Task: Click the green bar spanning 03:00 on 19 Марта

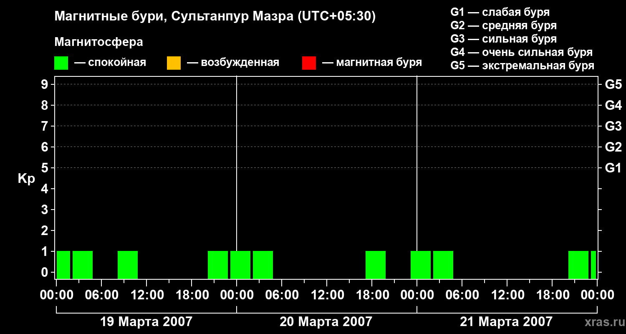Action: 83,265
